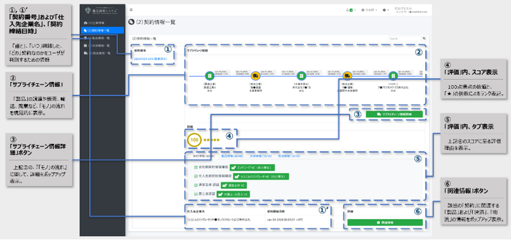This screenshot has width=511, height=240.
Task: Open the settings gear dropdown
Action: pos(386,10)
